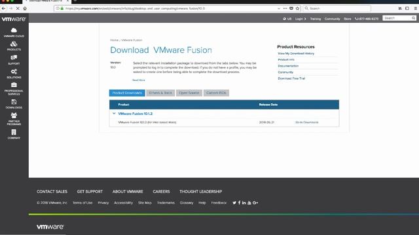Open the Privacy footer link
The height and width of the screenshot is (235, 419).
103,203
